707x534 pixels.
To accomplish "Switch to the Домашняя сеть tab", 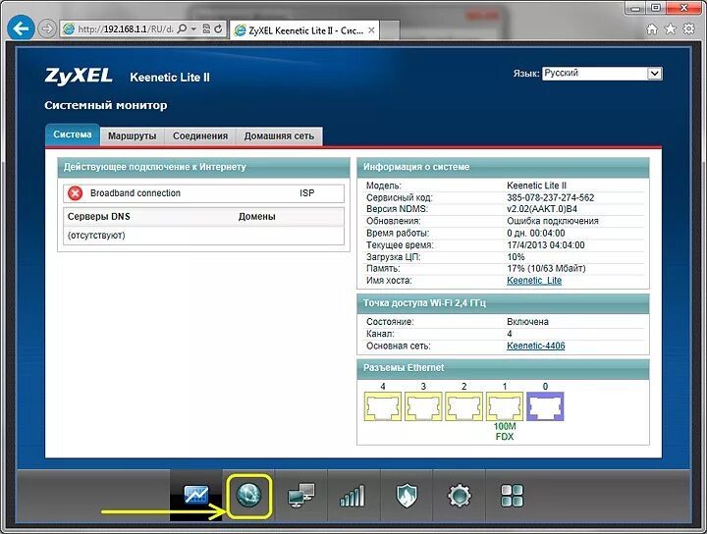I will (279, 136).
